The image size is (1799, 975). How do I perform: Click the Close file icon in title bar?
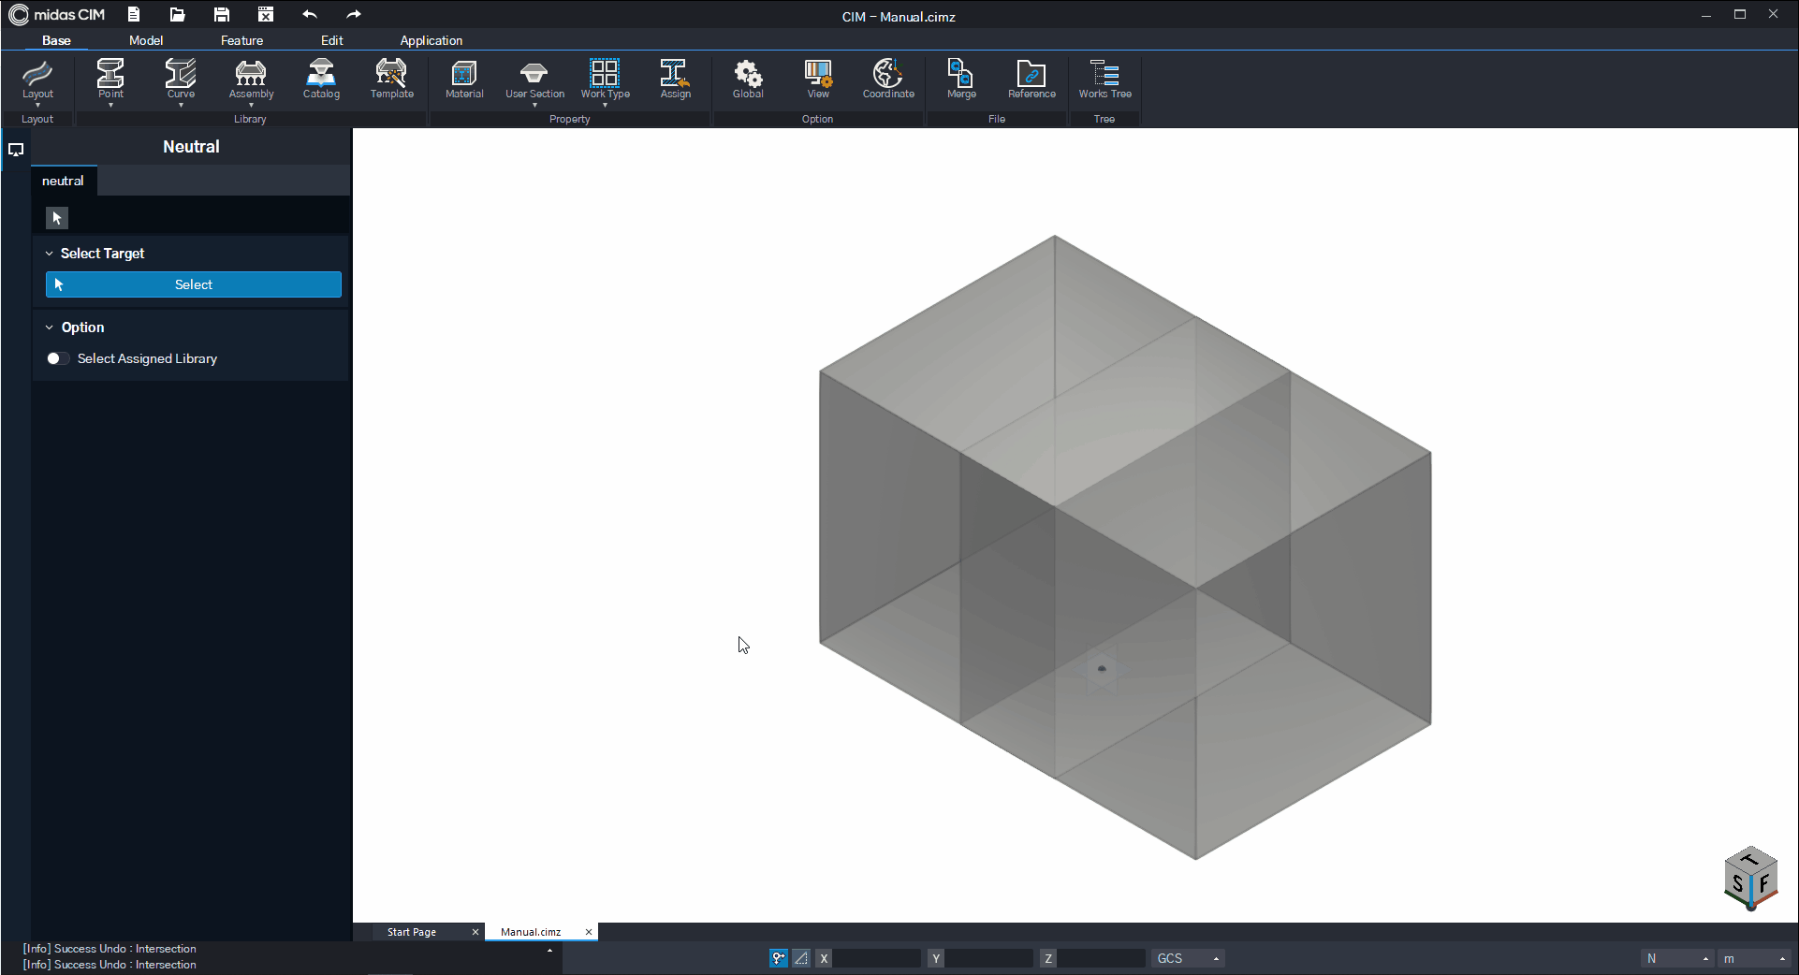pyautogui.click(x=266, y=14)
